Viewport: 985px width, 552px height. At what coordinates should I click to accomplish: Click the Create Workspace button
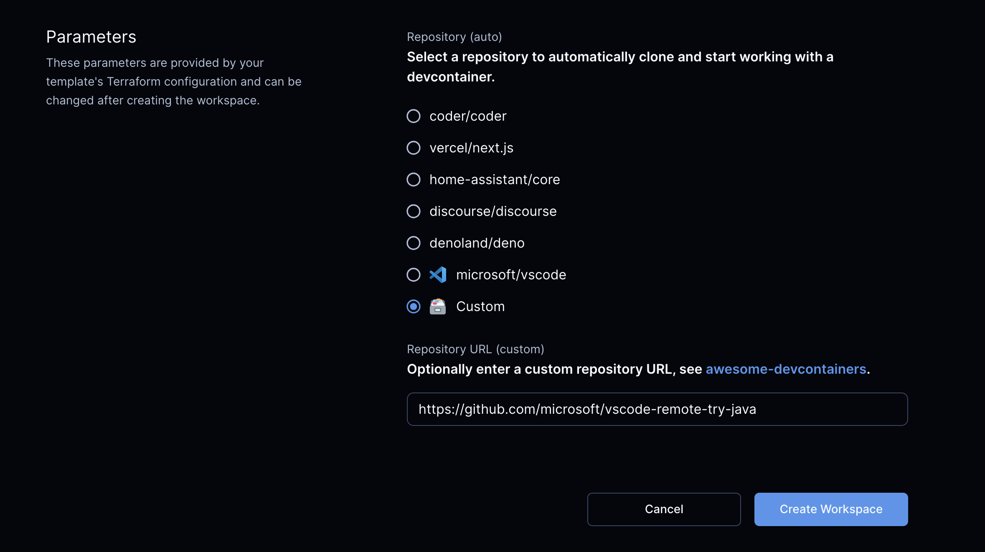(830, 509)
